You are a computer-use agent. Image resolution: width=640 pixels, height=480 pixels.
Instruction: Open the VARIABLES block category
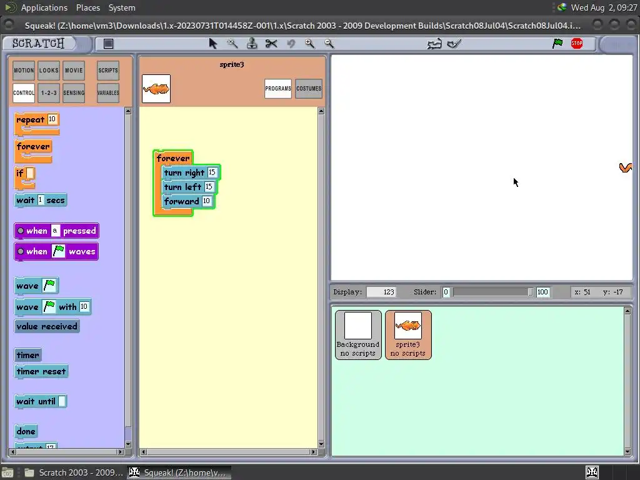pyautogui.click(x=108, y=93)
